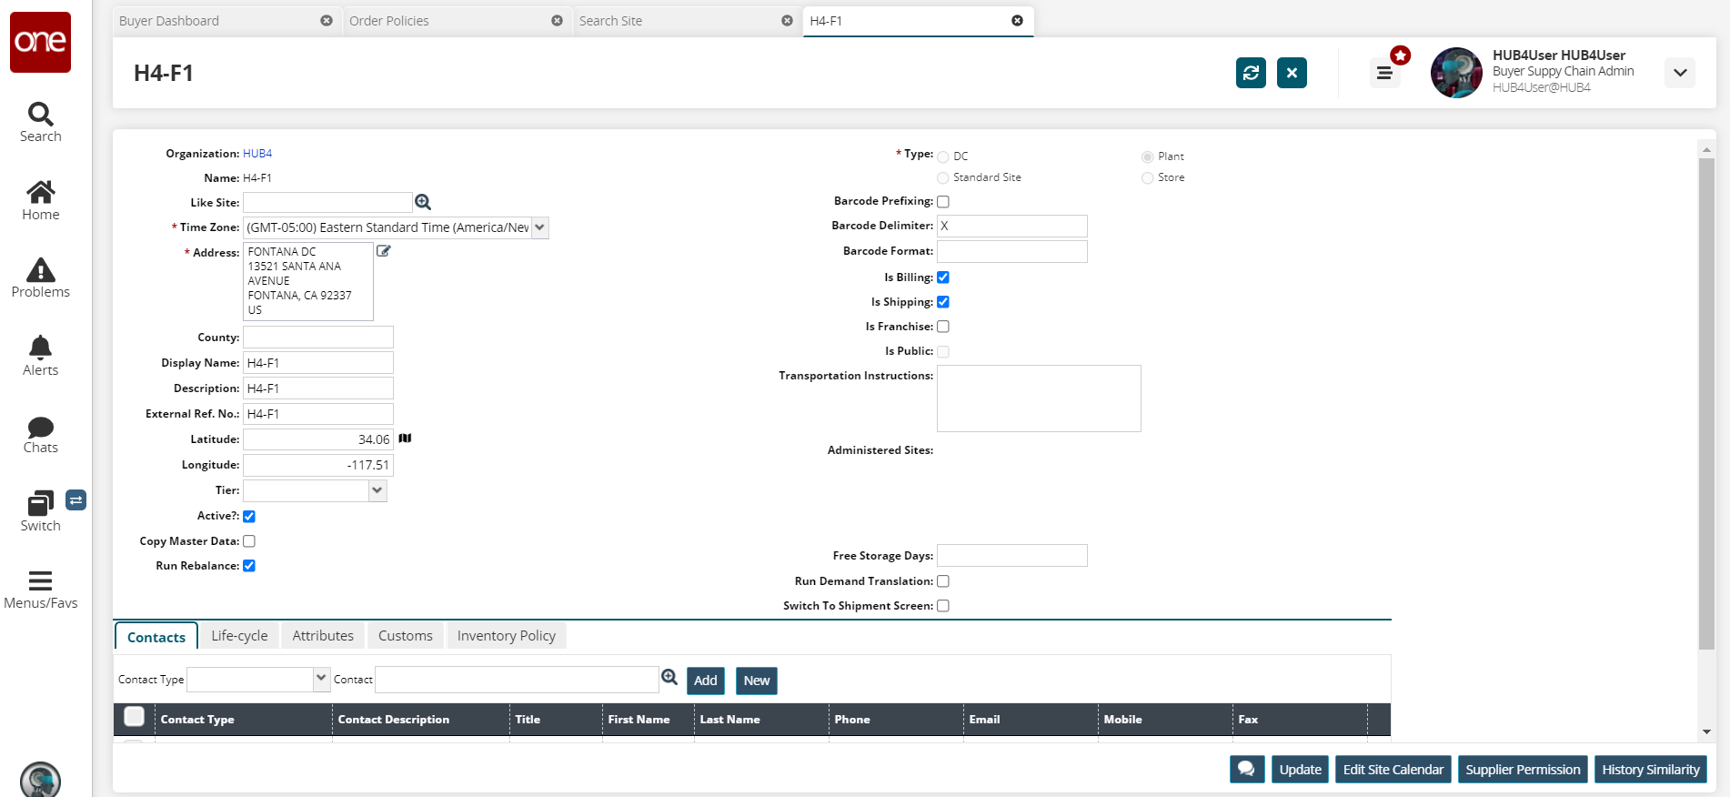Click the Barcode Delimiter input field
1730x797 pixels.
point(1012,226)
